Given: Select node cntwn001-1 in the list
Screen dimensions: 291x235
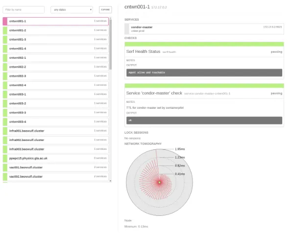Looking at the screenshot, I should [x=56, y=21].
